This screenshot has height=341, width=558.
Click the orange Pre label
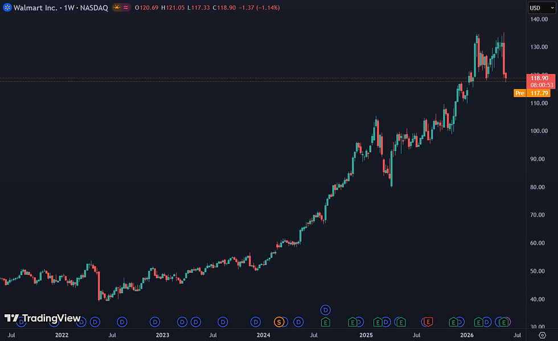(x=519, y=93)
